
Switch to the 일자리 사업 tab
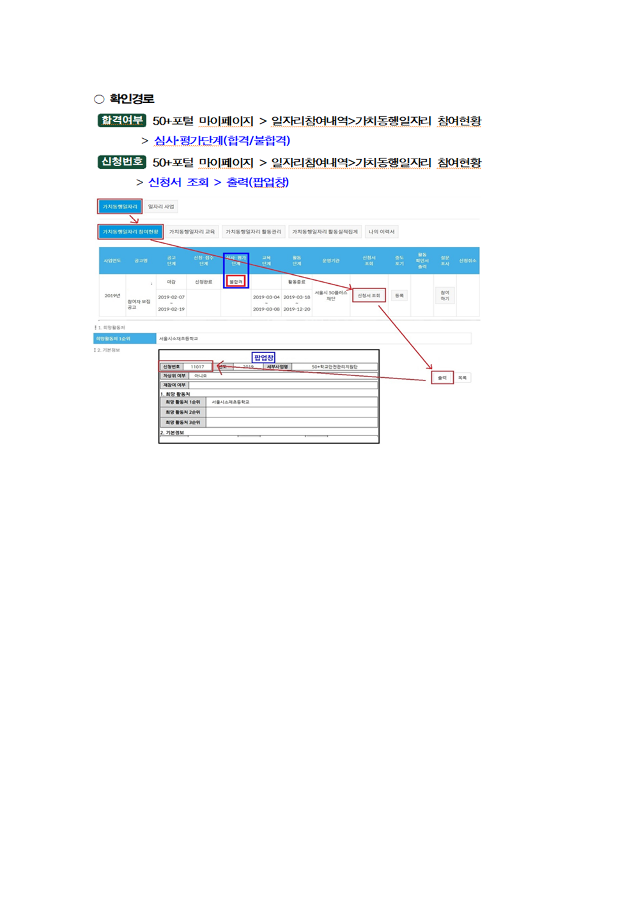161,207
